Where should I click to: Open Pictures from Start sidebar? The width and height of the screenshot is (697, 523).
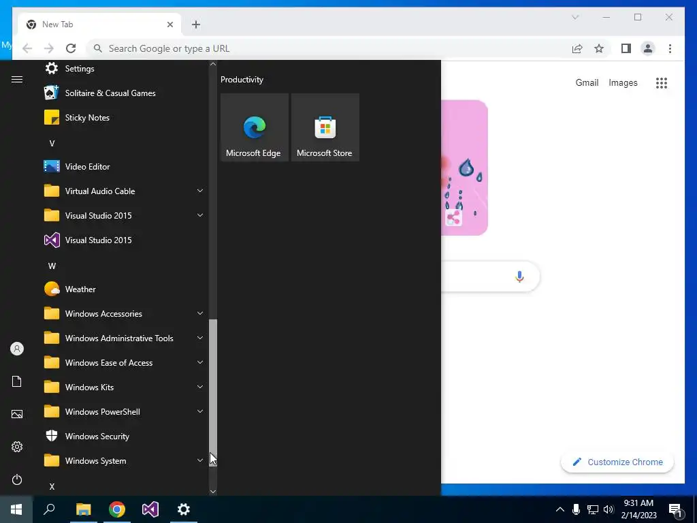point(17,414)
